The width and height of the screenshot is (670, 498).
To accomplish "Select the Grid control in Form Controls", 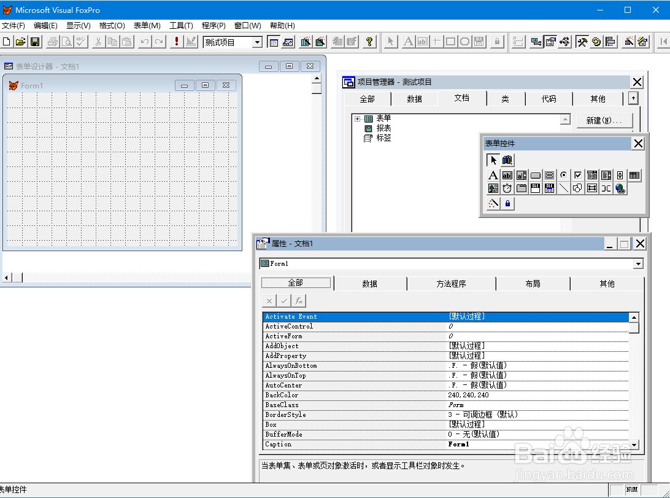I will [x=634, y=175].
